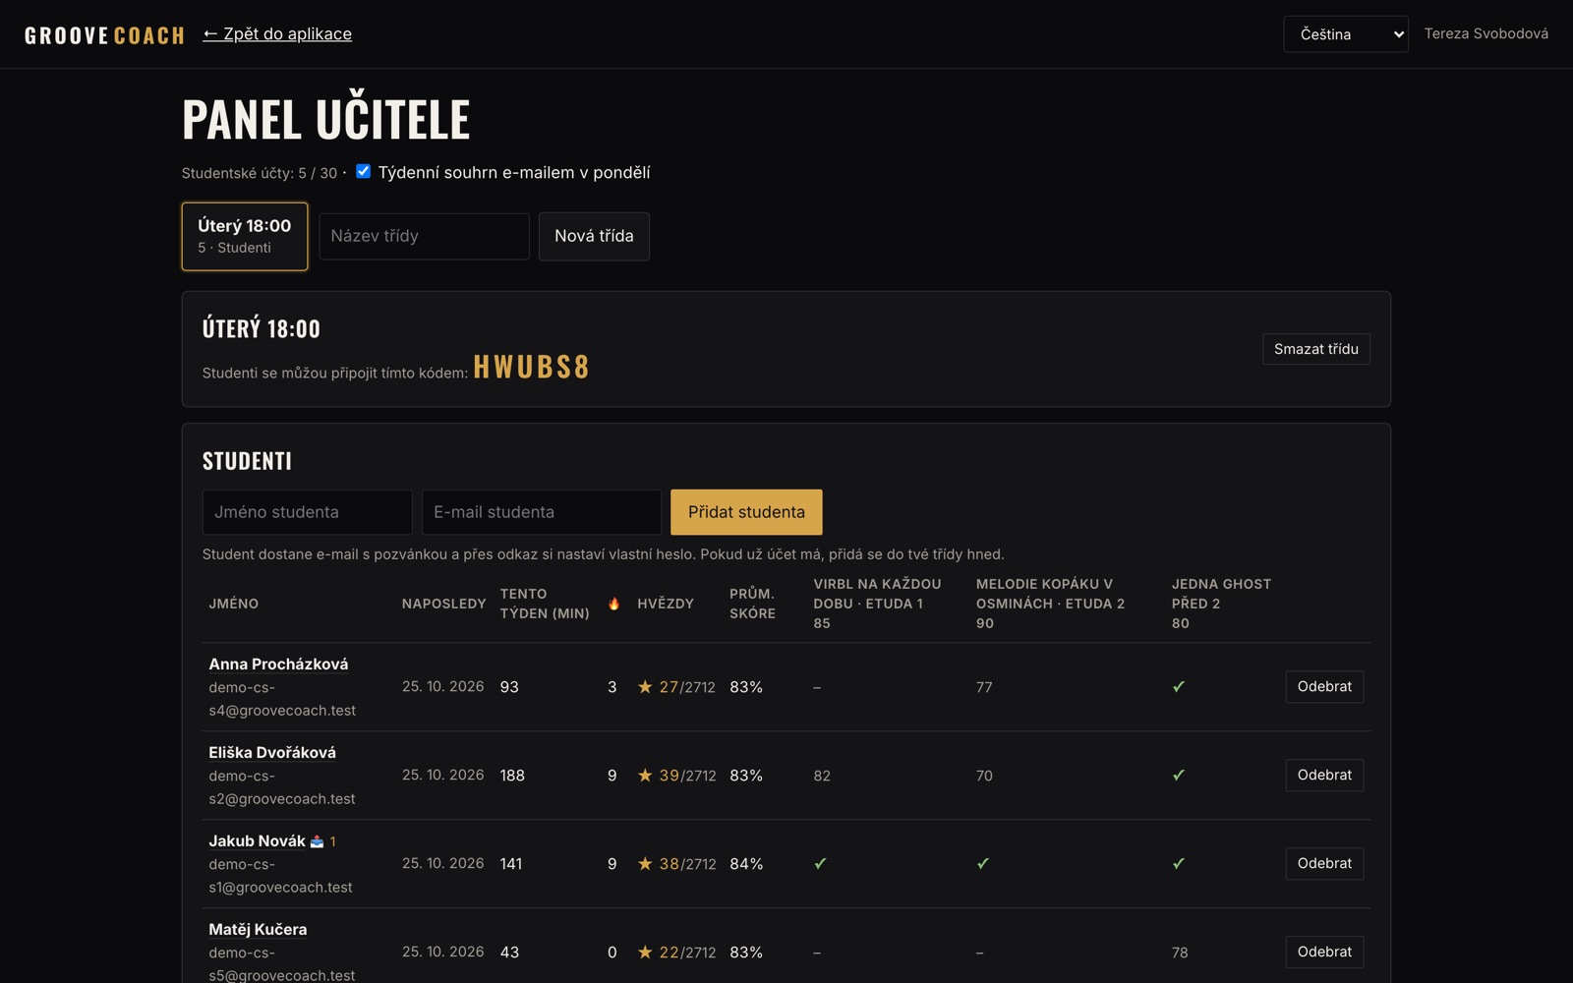Click the GrooveCoach logo
Viewport: 1573px width, 983px height.
[x=104, y=35]
